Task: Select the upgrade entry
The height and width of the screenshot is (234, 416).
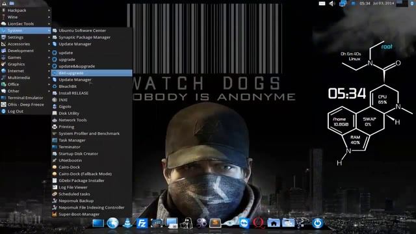Action: tap(92, 60)
